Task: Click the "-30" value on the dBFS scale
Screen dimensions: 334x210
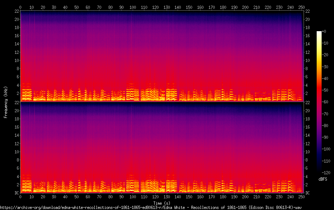Action: (x=325, y=67)
